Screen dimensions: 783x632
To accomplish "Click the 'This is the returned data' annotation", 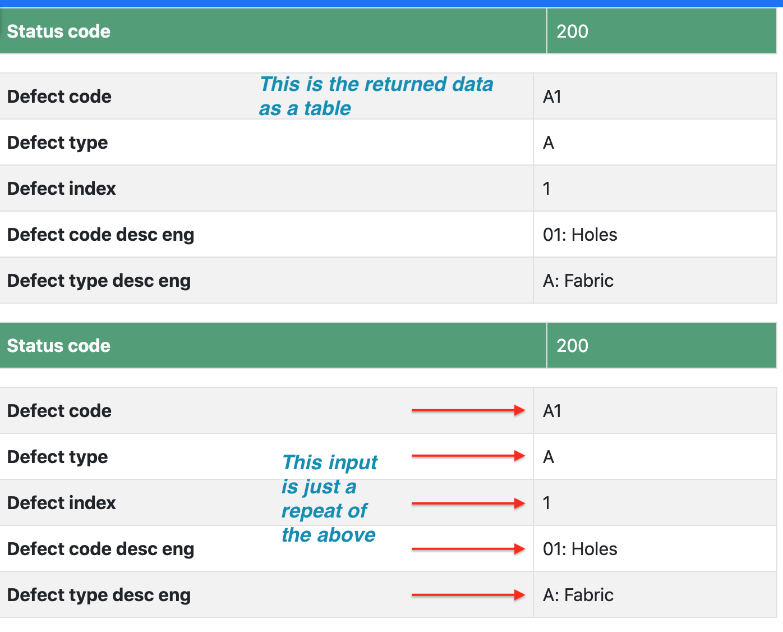I will 376,96.
